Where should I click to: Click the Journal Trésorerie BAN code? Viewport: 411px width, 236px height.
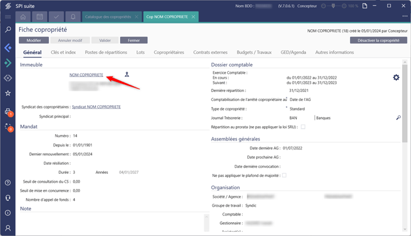pyautogui.click(x=293, y=118)
